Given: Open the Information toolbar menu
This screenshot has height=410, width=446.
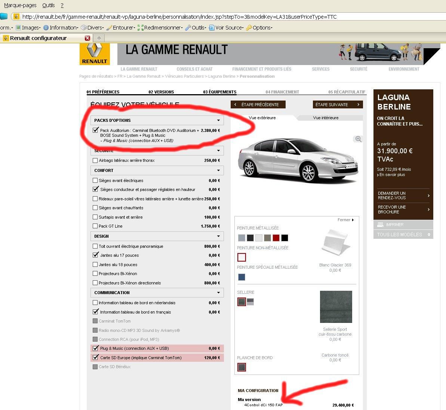Looking at the screenshot, I should (x=61, y=28).
